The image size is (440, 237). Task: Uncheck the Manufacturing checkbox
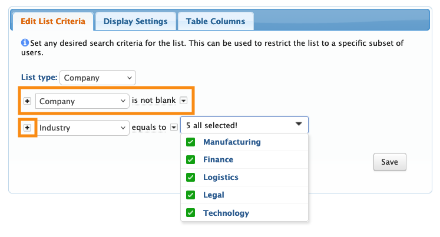pyautogui.click(x=190, y=142)
